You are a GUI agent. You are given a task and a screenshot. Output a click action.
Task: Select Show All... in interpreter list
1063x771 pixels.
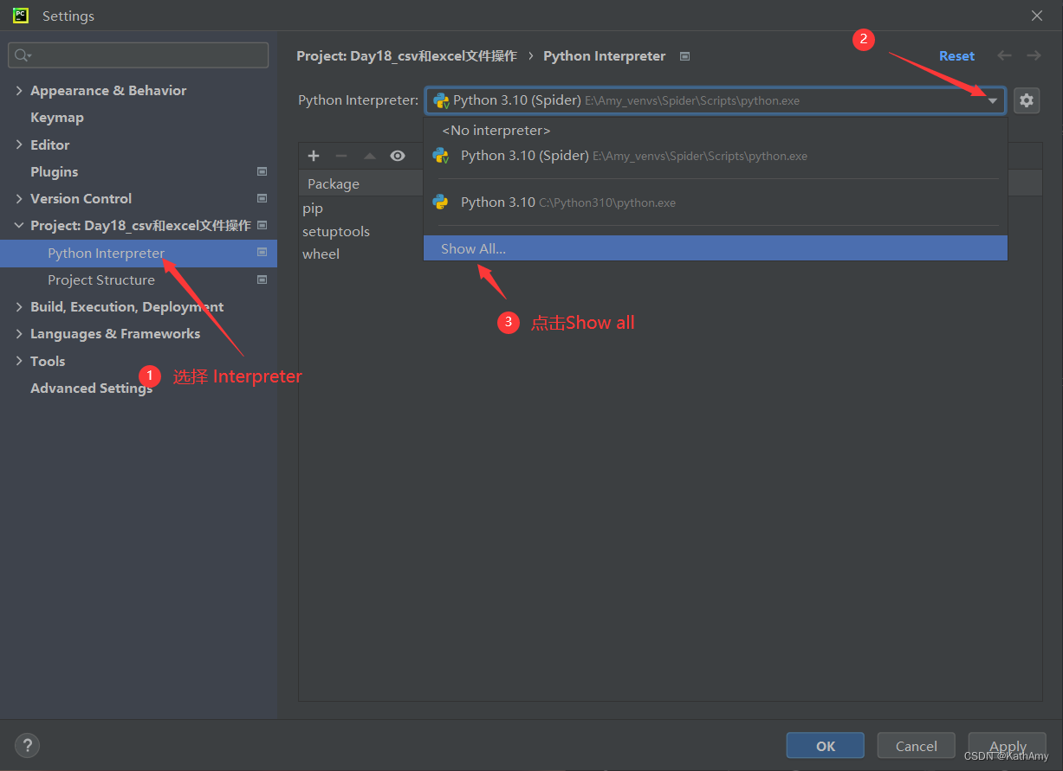coord(716,248)
